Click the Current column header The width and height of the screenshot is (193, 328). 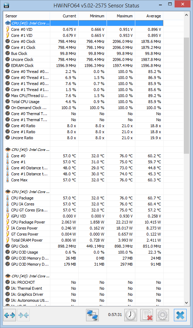pyautogui.click(x=64, y=16)
